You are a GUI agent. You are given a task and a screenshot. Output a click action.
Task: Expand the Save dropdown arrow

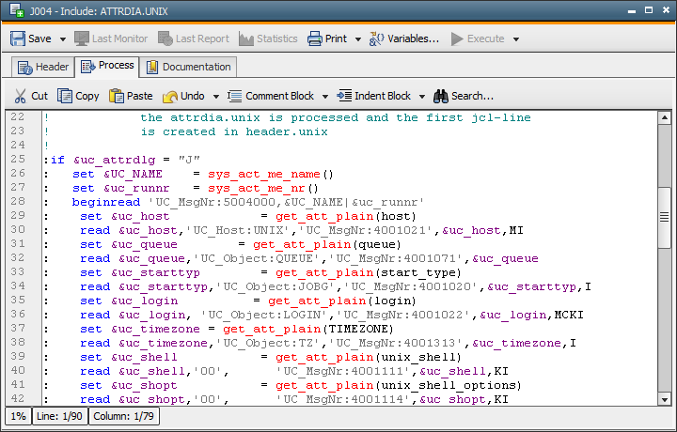click(63, 39)
